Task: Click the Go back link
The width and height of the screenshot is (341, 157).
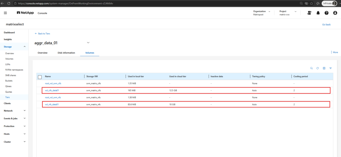Action: point(326,25)
